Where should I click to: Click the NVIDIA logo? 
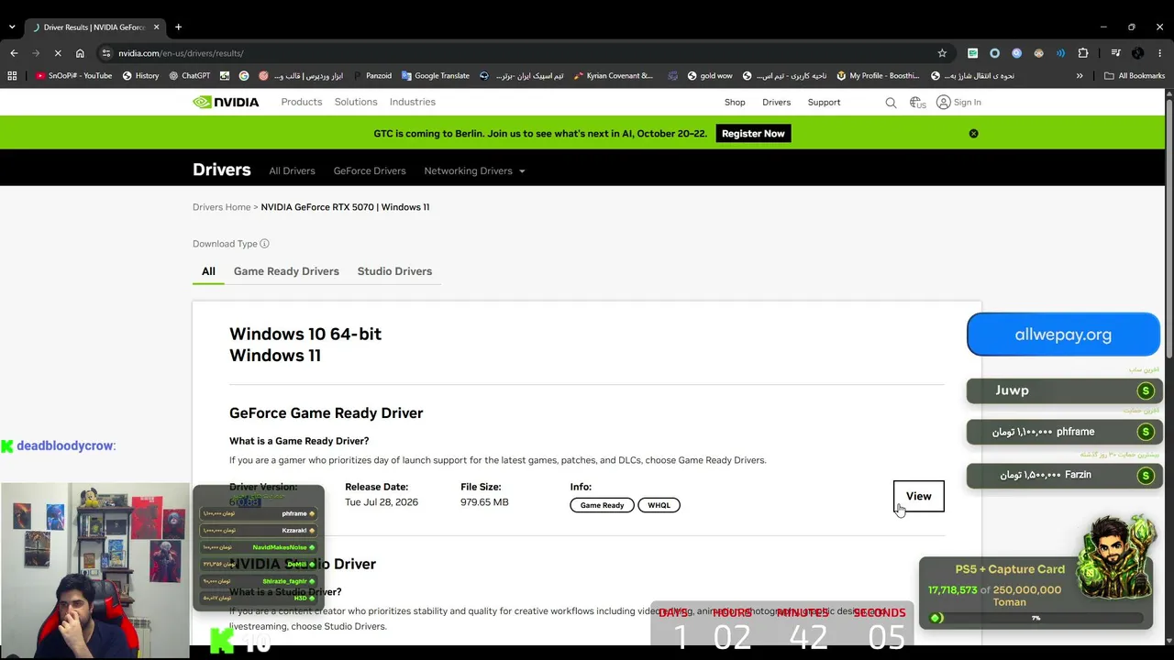click(x=226, y=102)
